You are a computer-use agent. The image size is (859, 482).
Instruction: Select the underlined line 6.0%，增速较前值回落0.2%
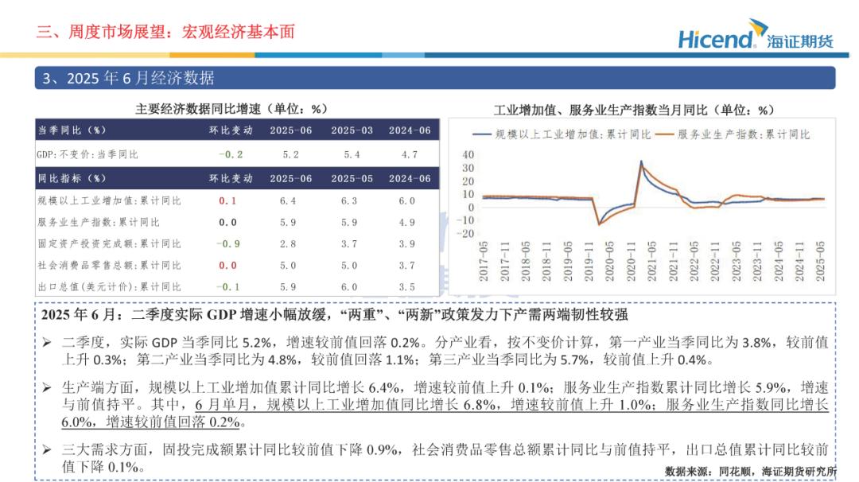coord(150,422)
